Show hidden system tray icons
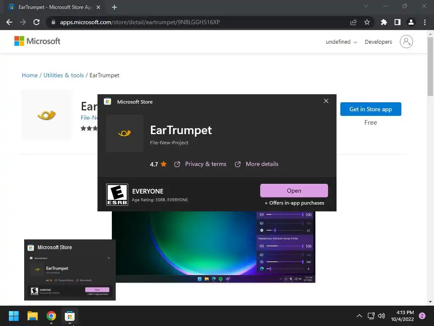Screen dimensions: 434x326 tap(359, 316)
